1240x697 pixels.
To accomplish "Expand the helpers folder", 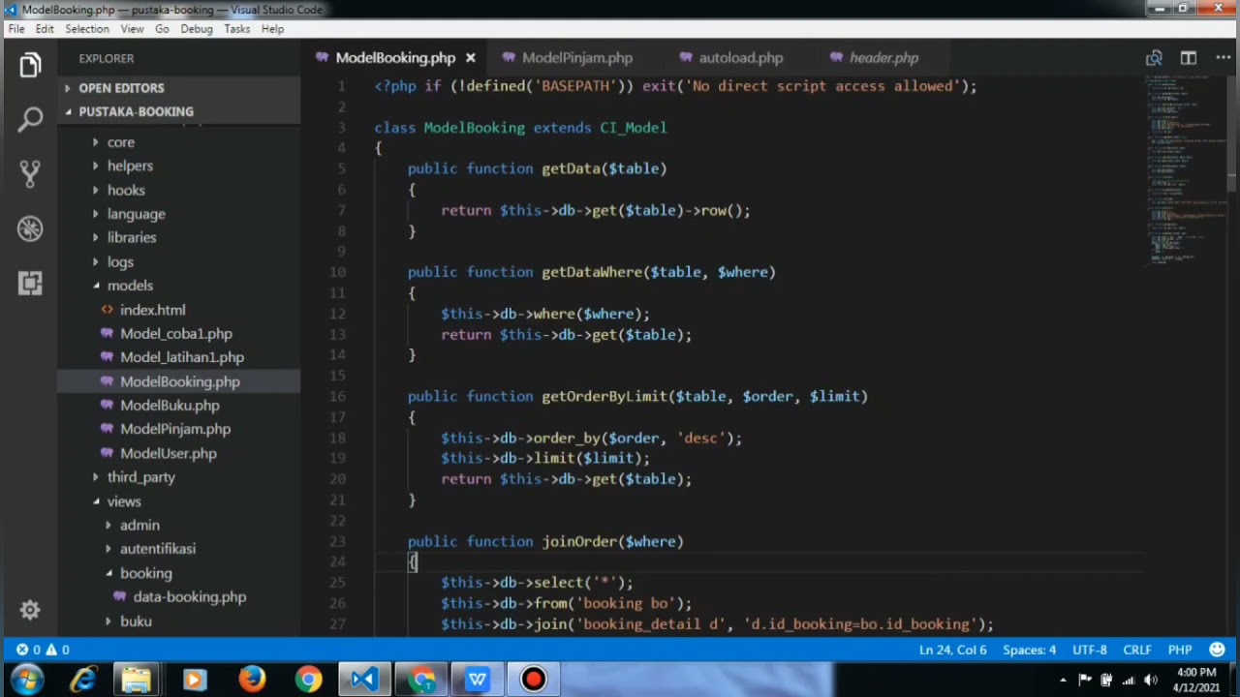I will click(130, 167).
